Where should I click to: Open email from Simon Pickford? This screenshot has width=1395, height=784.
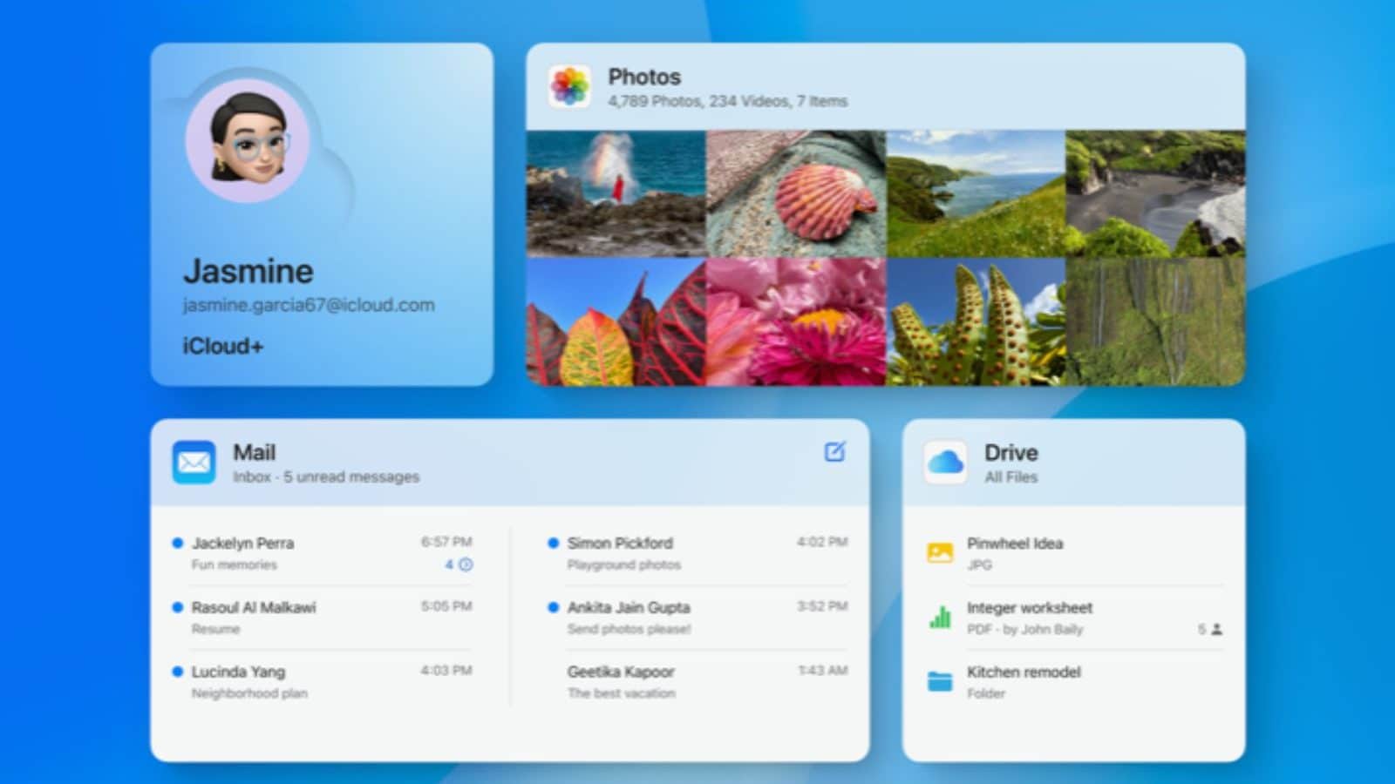click(697, 553)
